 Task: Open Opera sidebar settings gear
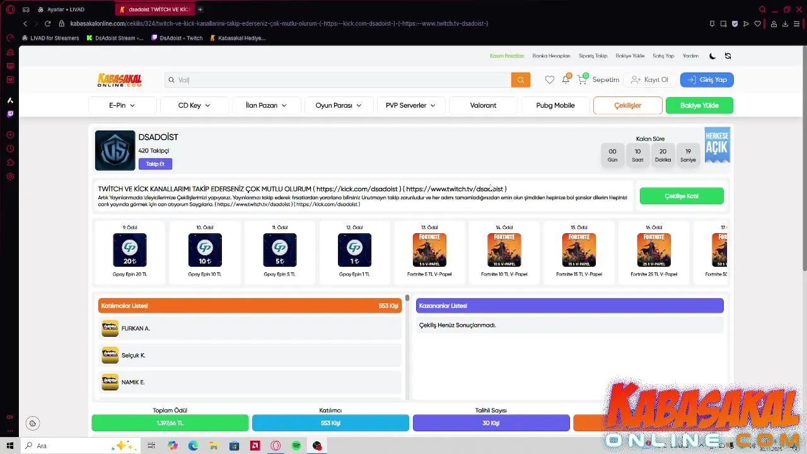(x=10, y=177)
